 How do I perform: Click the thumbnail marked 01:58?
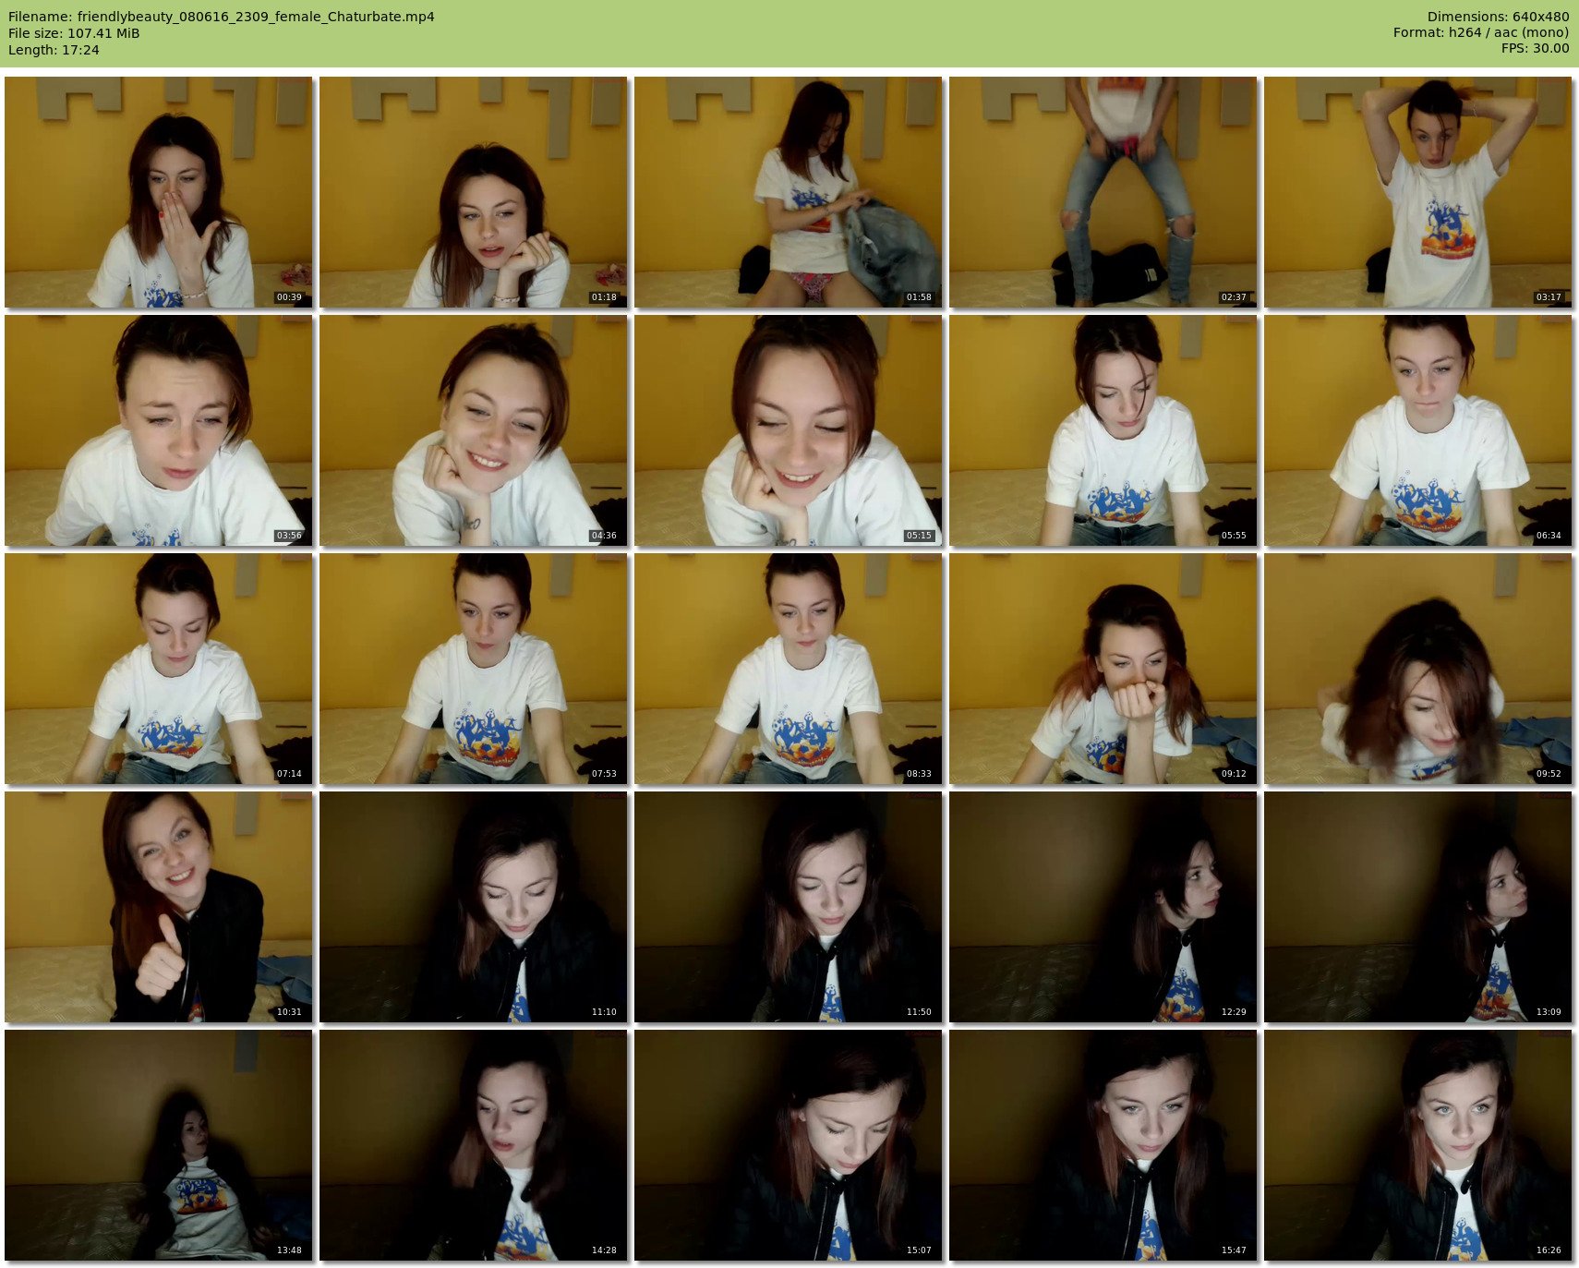(x=789, y=192)
